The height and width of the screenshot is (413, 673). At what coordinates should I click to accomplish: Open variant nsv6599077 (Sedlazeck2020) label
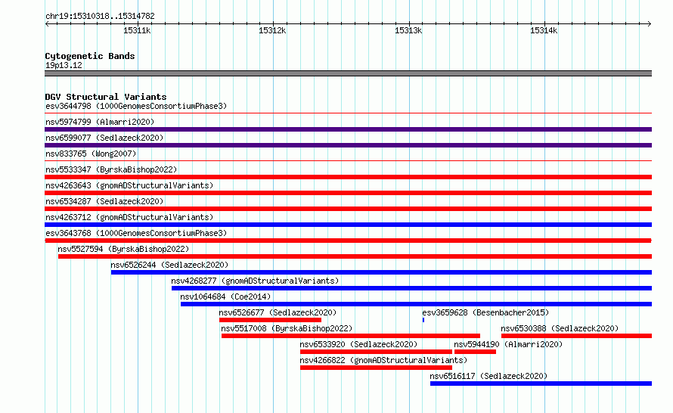(104, 138)
